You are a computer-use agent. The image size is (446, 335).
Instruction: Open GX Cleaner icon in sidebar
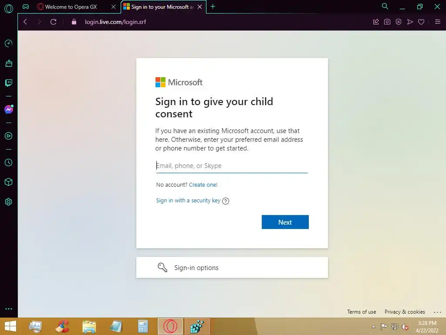click(9, 63)
